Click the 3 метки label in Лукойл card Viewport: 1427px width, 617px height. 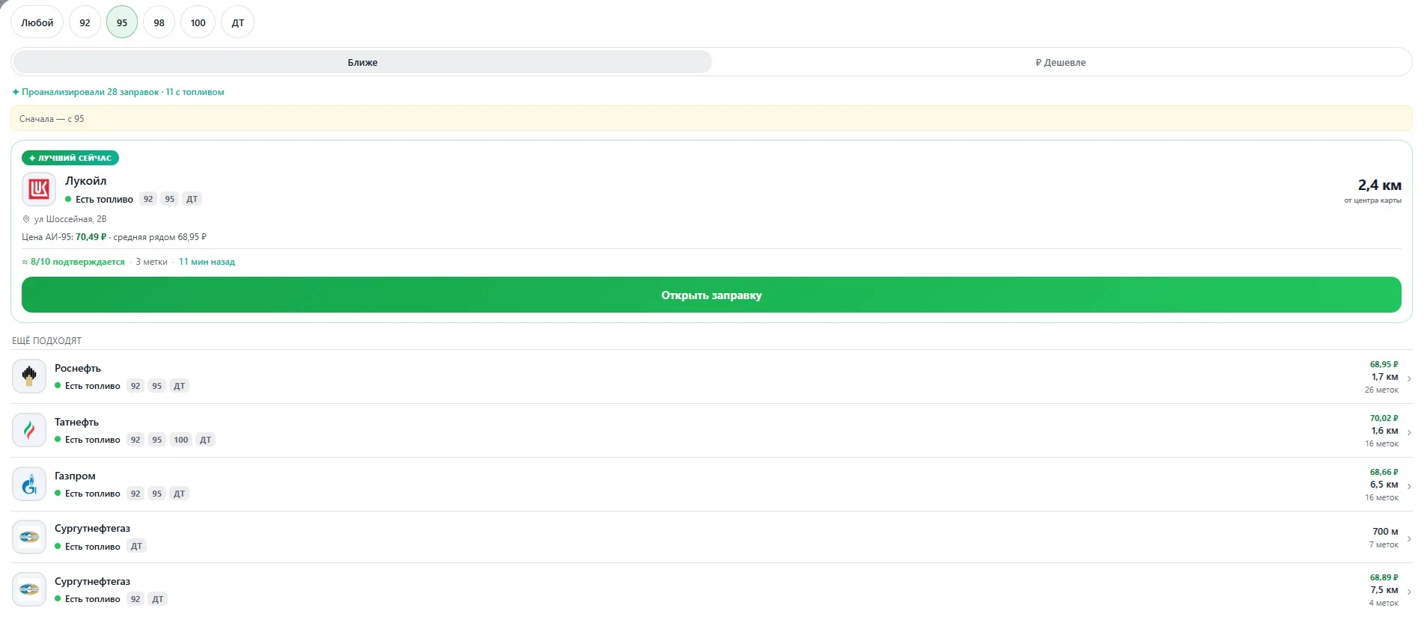[x=151, y=262]
